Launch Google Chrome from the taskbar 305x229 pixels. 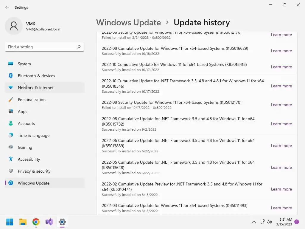pyautogui.click(x=36, y=222)
